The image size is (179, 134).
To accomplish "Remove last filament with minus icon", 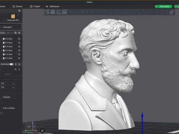I will click(x=12, y=33).
